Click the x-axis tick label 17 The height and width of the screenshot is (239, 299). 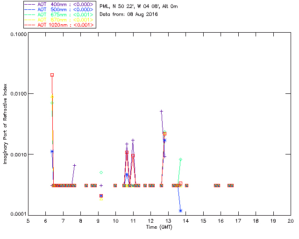coord(238,221)
